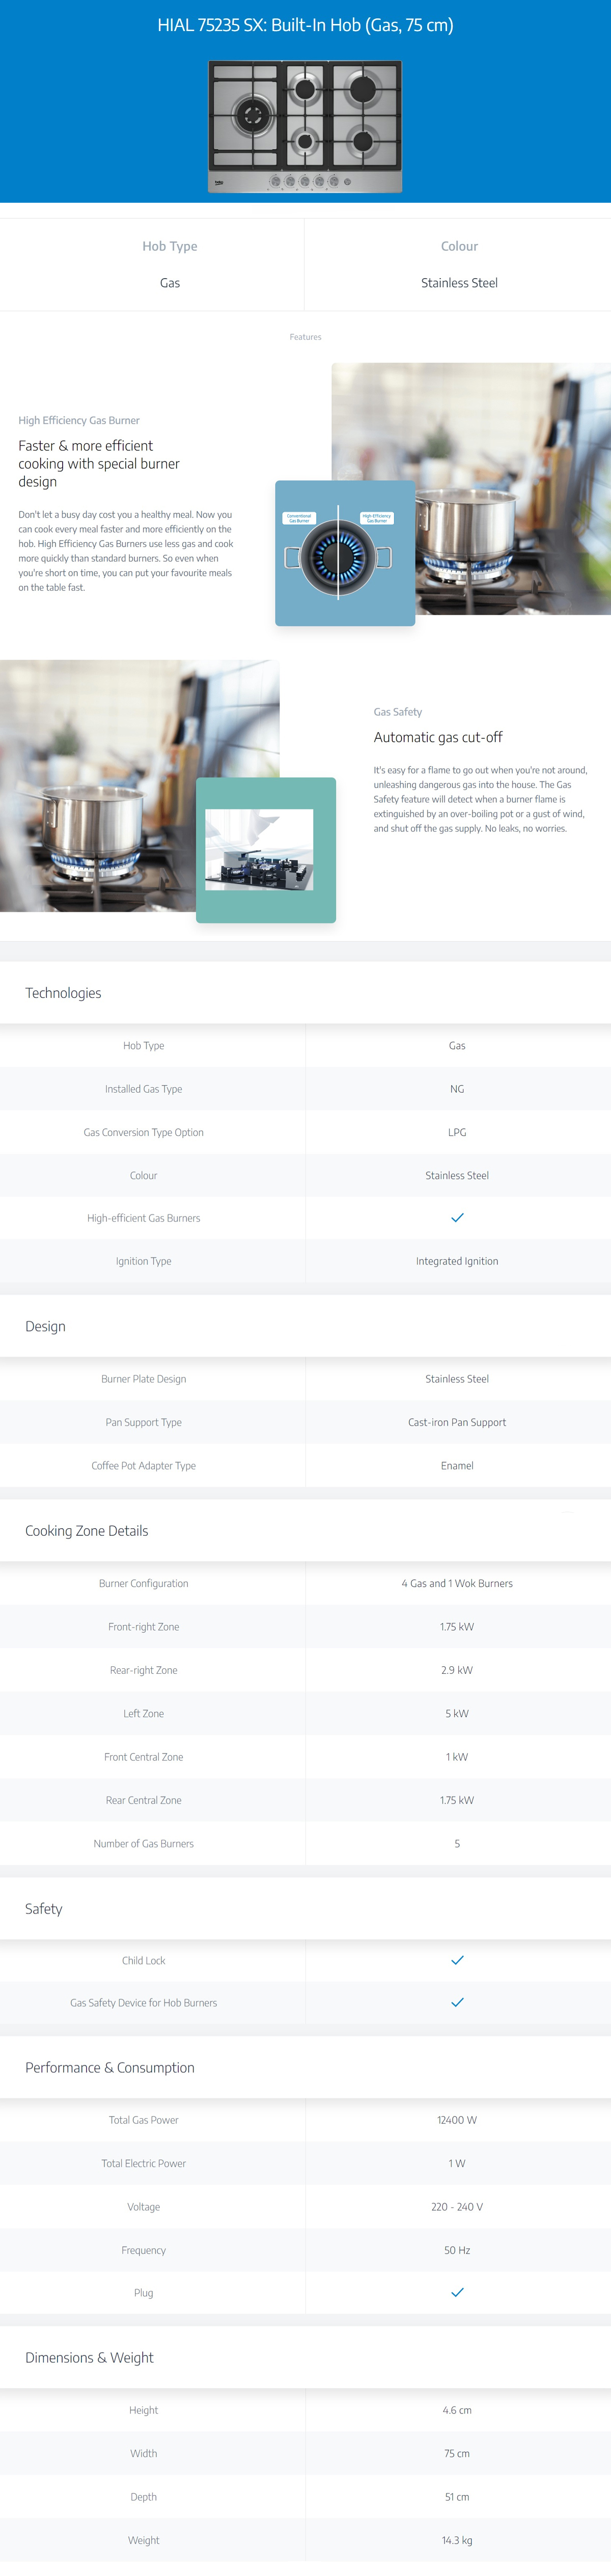Image resolution: width=611 pixels, height=2576 pixels.
Task: Click the Cooking Zone Details heading
Action: pos(86,1531)
